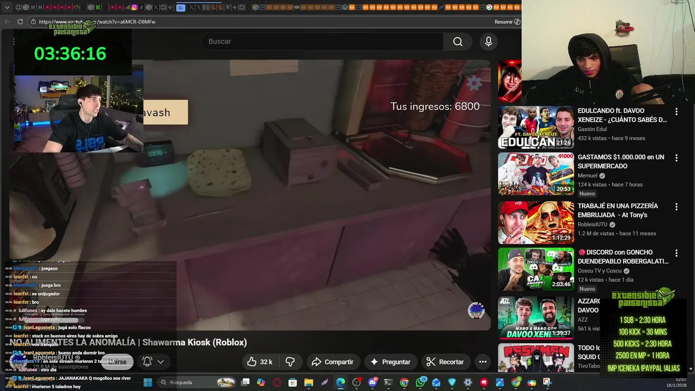
Task: Reload the page in the browser
Action: [20, 22]
